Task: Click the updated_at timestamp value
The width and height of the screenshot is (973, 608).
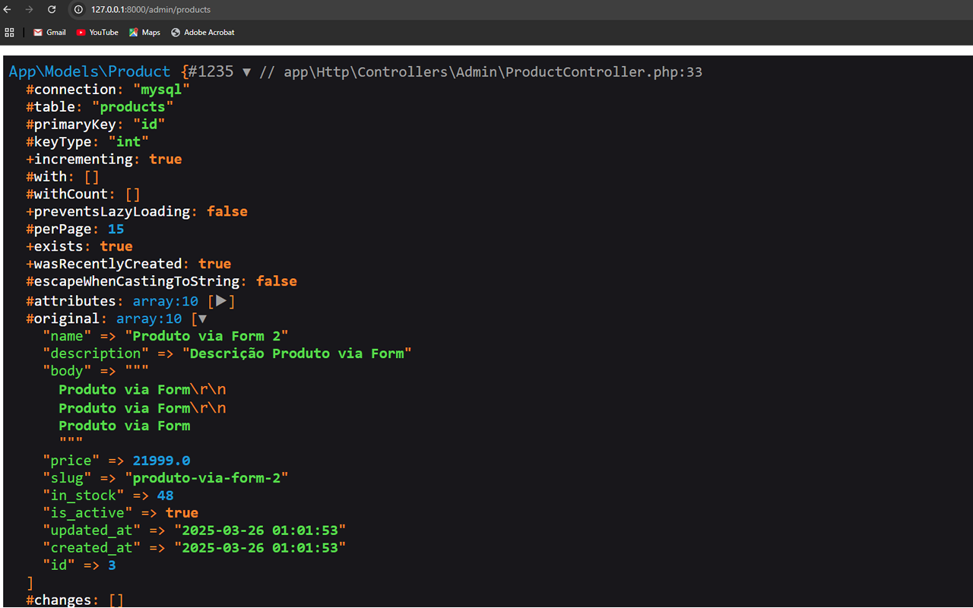Action: tap(260, 530)
